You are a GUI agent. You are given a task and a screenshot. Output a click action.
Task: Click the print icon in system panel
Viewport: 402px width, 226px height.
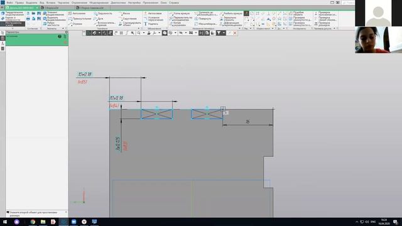tap(28, 19)
